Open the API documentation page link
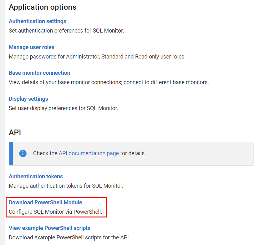Screen dimensions: 259x245 tap(89, 153)
